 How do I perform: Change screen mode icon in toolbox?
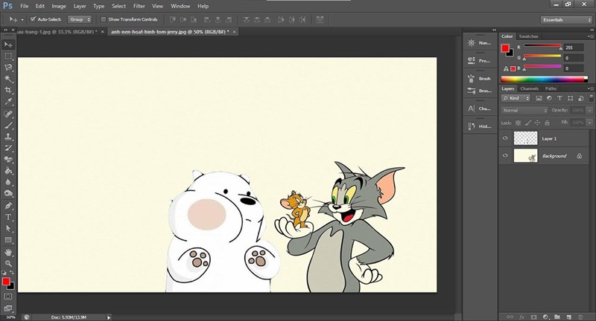coord(8,308)
